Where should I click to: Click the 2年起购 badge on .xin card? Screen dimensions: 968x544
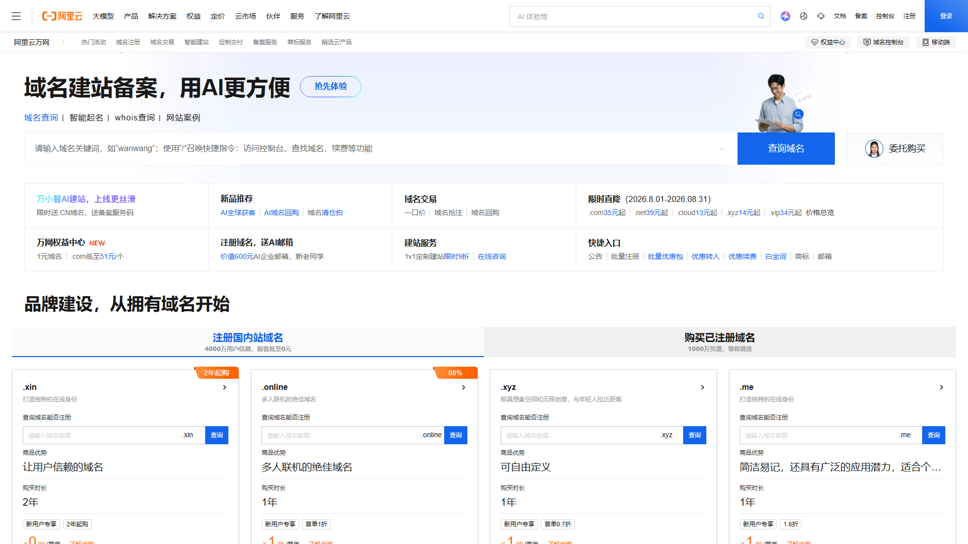click(x=216, y=373)
